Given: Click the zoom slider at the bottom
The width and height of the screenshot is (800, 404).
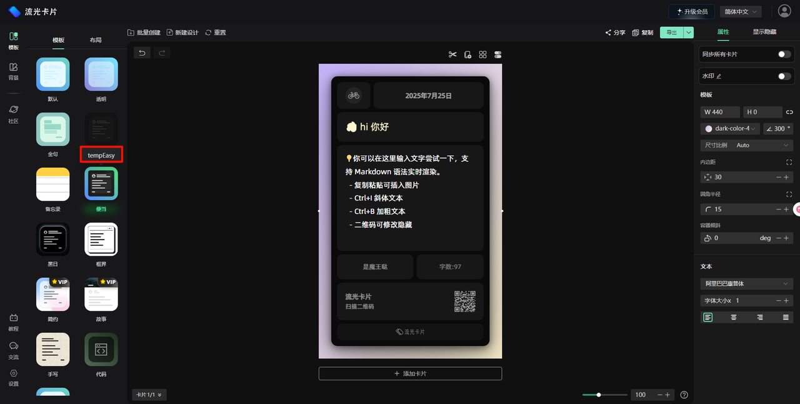Looking at the screenshot, I should pyautogui.click(x=604, y=395).
